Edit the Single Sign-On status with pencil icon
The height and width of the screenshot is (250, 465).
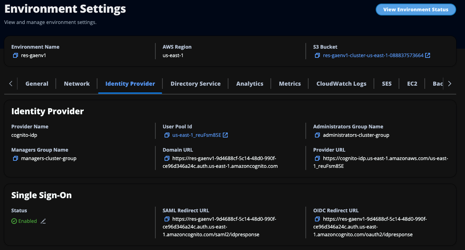(43, 221)
